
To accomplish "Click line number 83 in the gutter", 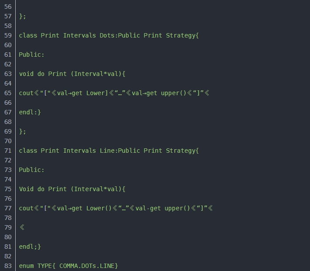I will point(7,266).
